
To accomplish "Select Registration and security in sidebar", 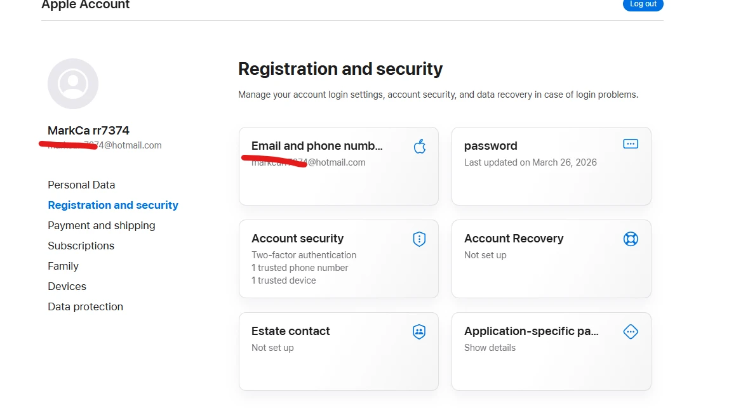I will click(113, 205).
